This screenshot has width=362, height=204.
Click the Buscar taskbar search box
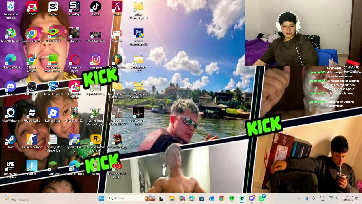132,198
